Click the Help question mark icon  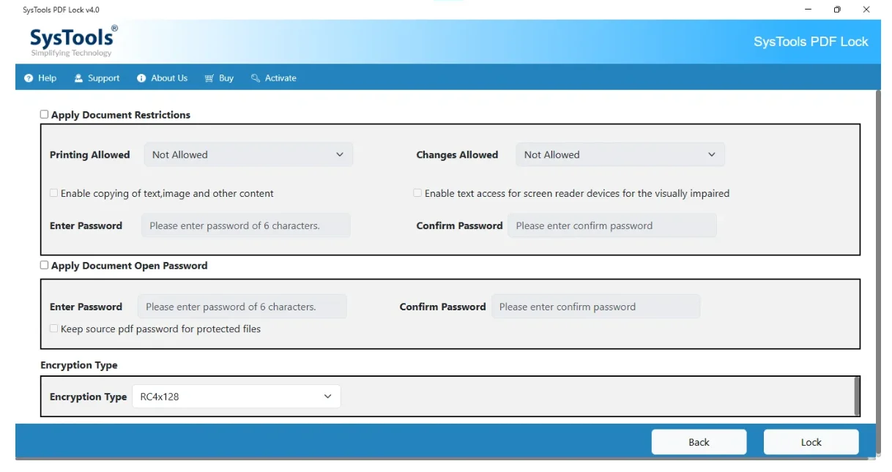[x=29, y=78]
